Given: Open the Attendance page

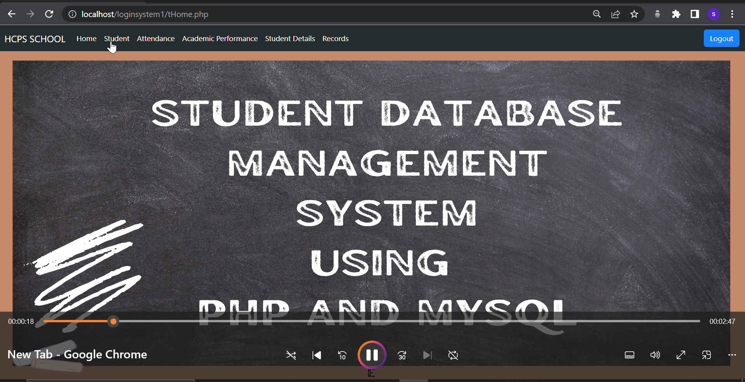Looking at the screenshot, I should tap(155, 39).
